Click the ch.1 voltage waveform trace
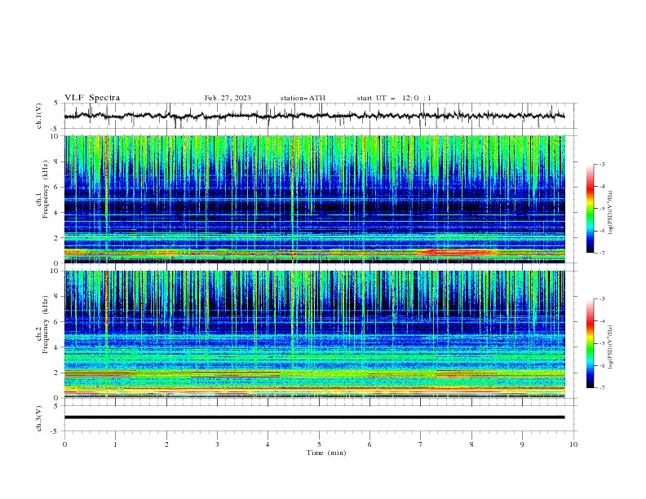 tap(314, 116)
